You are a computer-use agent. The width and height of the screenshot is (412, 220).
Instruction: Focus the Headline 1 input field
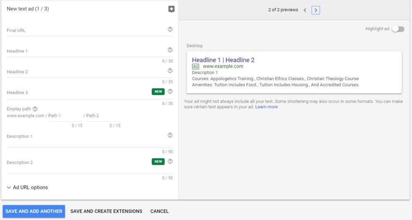[x=87, y=51]
